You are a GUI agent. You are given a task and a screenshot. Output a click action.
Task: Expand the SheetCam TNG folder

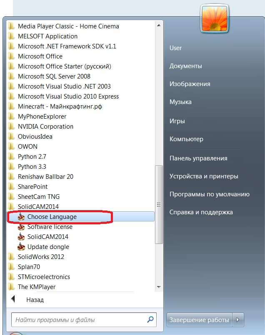click(x=39, y=197)
